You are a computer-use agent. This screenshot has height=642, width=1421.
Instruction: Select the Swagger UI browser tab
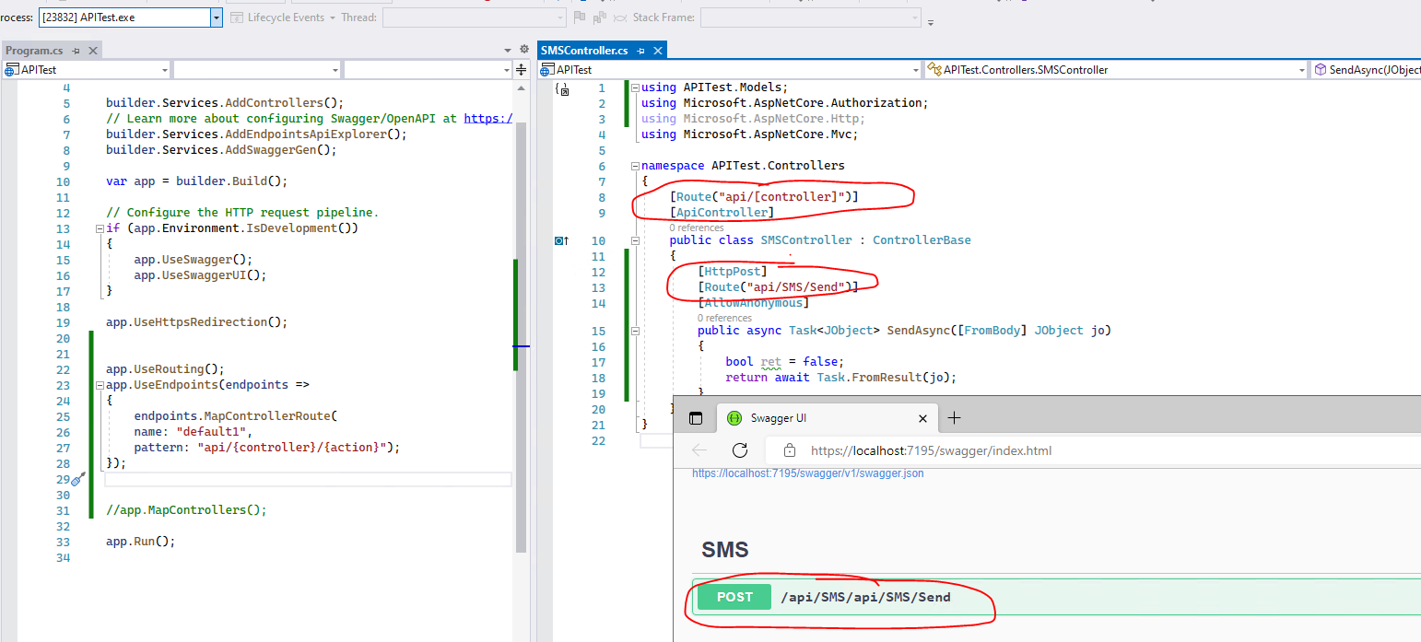pyautogui.click(x=827, y=418)
